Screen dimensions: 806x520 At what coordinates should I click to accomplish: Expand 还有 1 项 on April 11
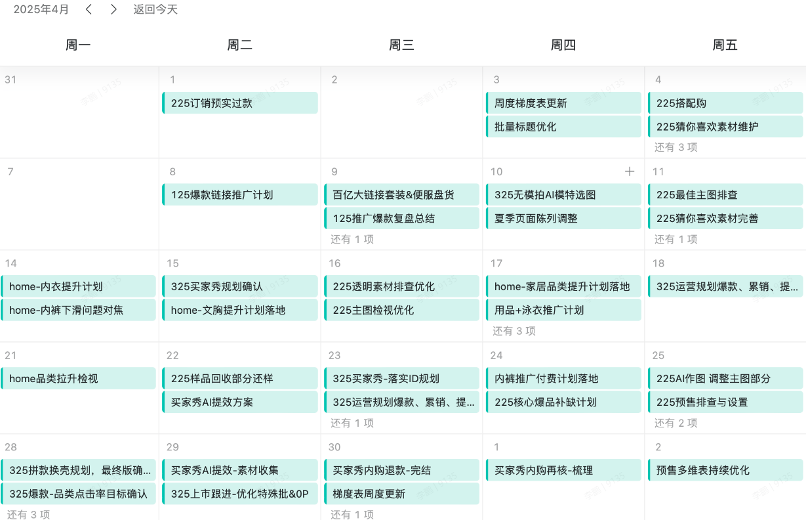click(x=675, y=239)
